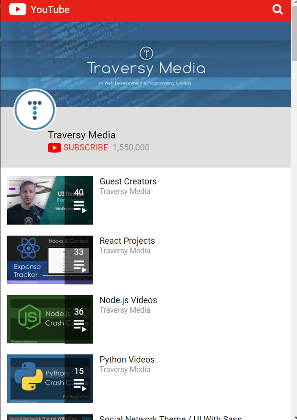Viewport: 297px width, 420px height.
Task: Open the Guest Creators playlist title
Action: click(128, 182)
